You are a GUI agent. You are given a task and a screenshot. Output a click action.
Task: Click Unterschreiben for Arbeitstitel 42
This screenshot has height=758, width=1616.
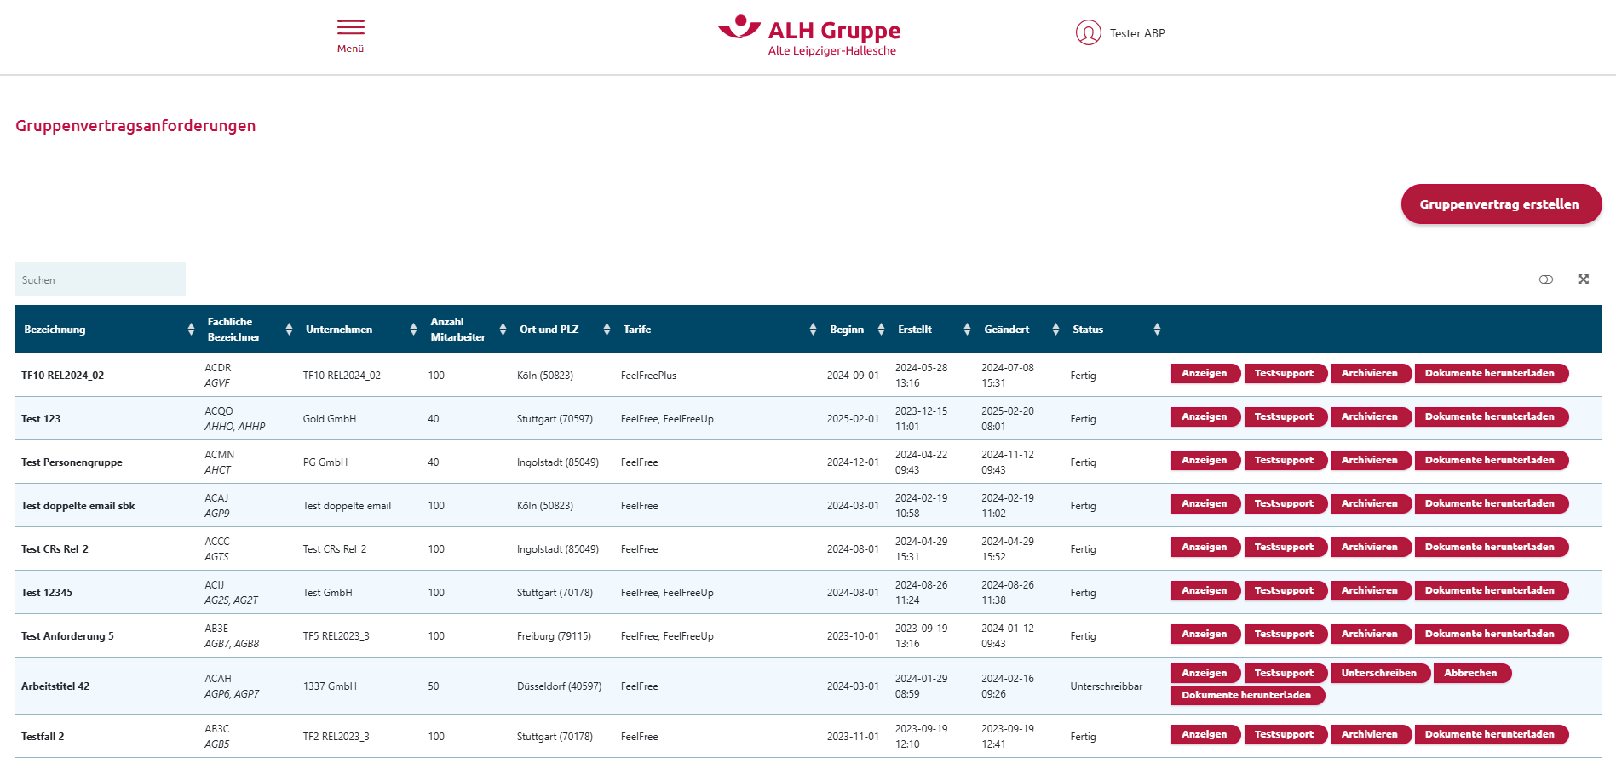[1378, 674]
